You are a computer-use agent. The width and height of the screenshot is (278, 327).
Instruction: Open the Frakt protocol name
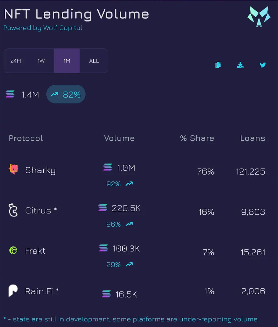click(x=35, y=251)
